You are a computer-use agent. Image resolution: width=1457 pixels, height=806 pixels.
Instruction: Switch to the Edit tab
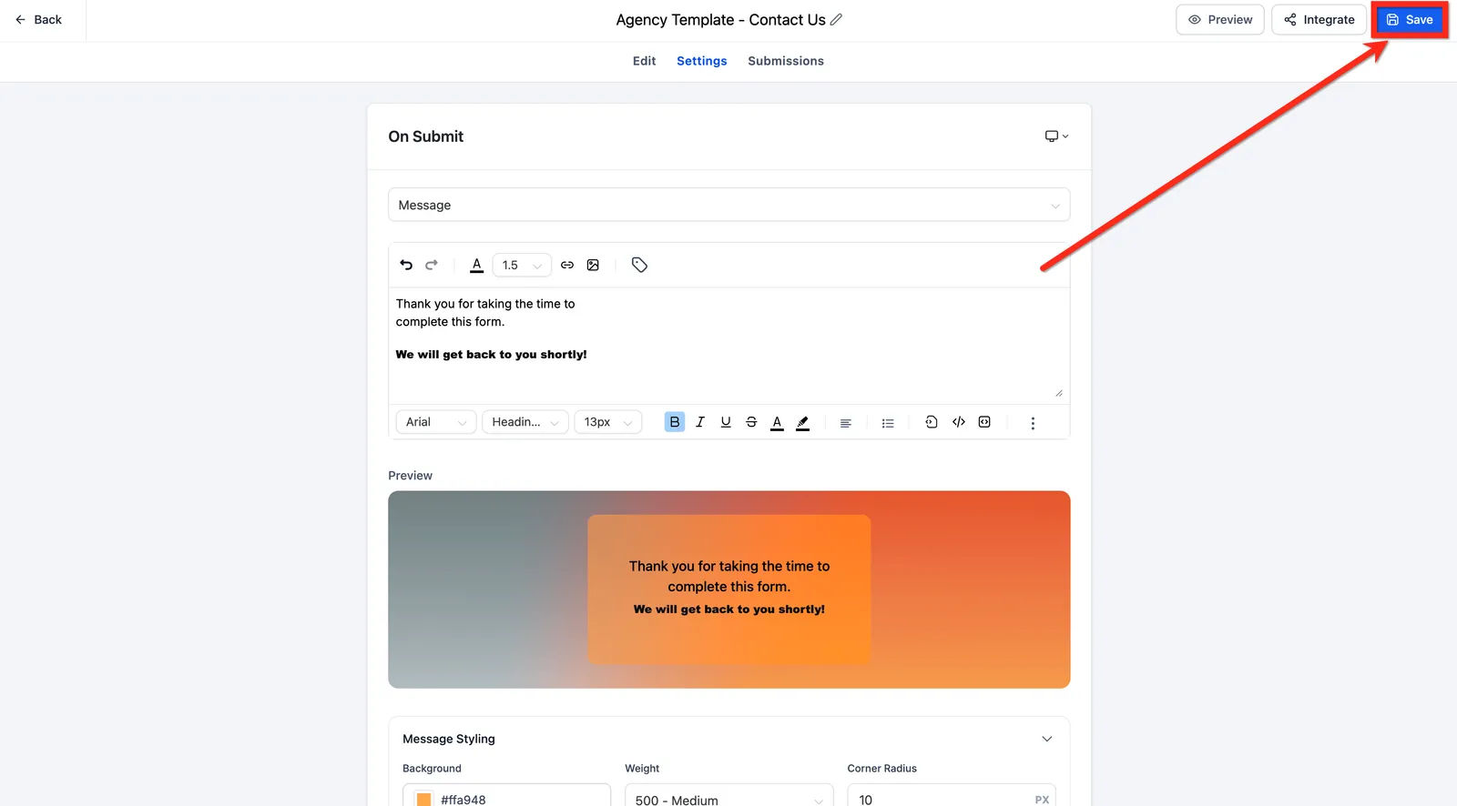(644, 61)
